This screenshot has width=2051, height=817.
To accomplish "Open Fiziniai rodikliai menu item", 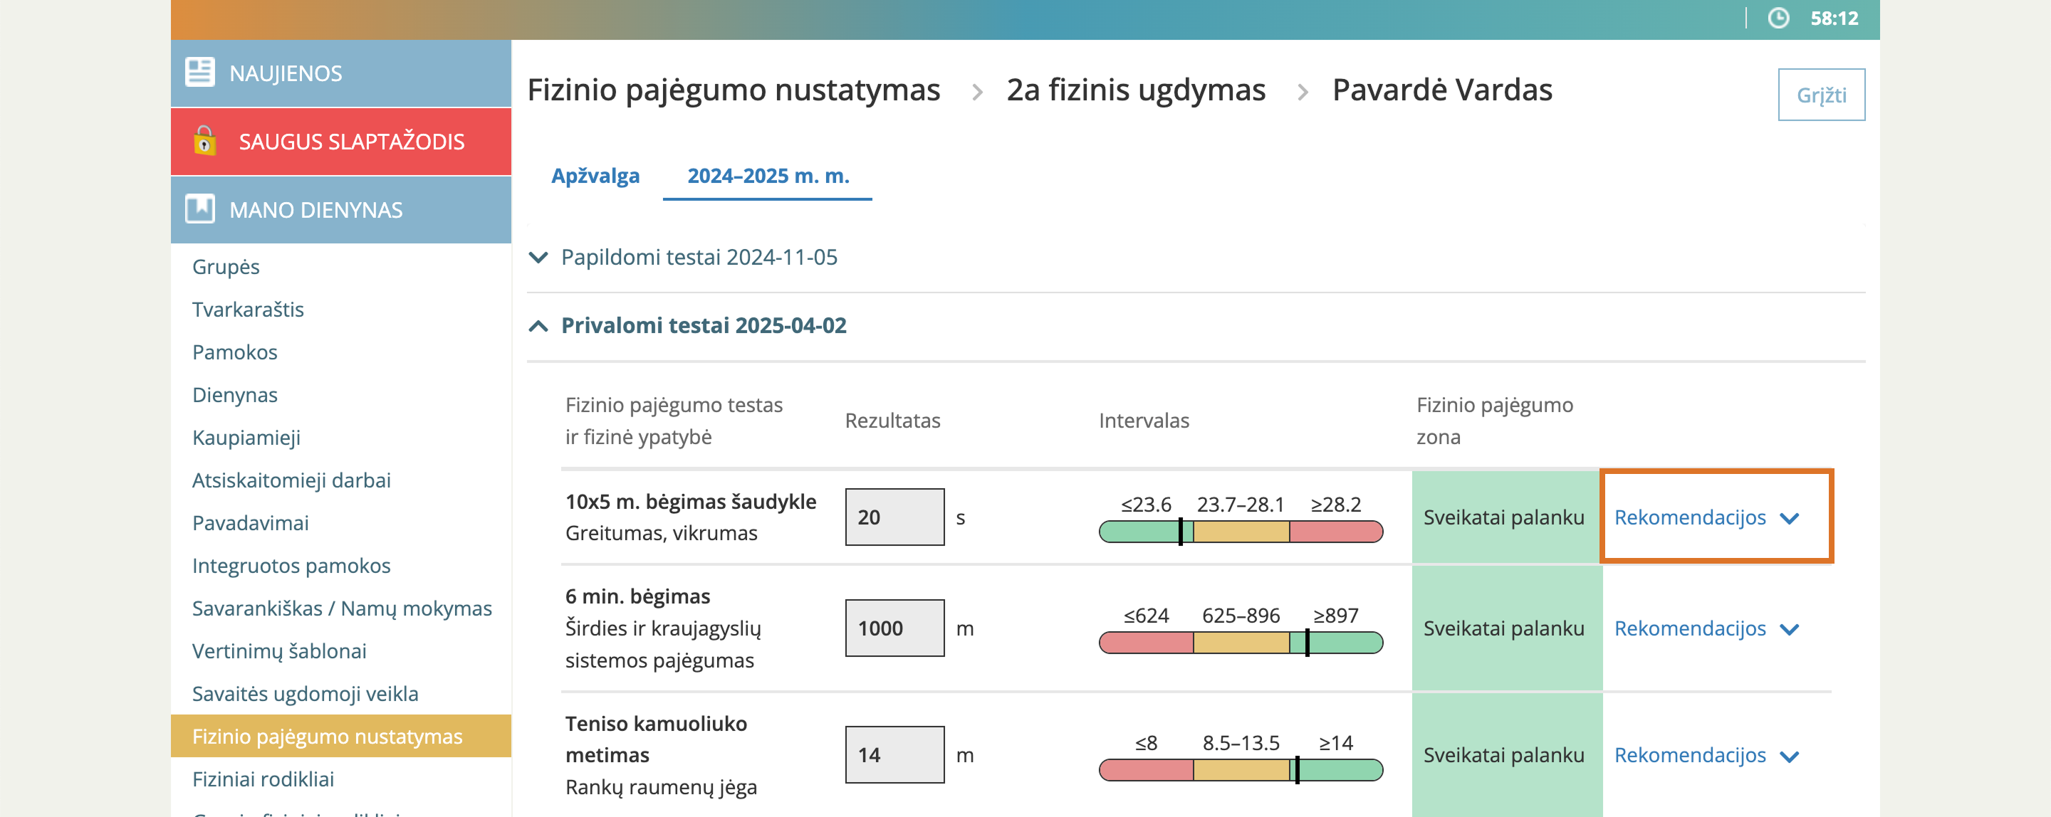I will pos(263,779).
